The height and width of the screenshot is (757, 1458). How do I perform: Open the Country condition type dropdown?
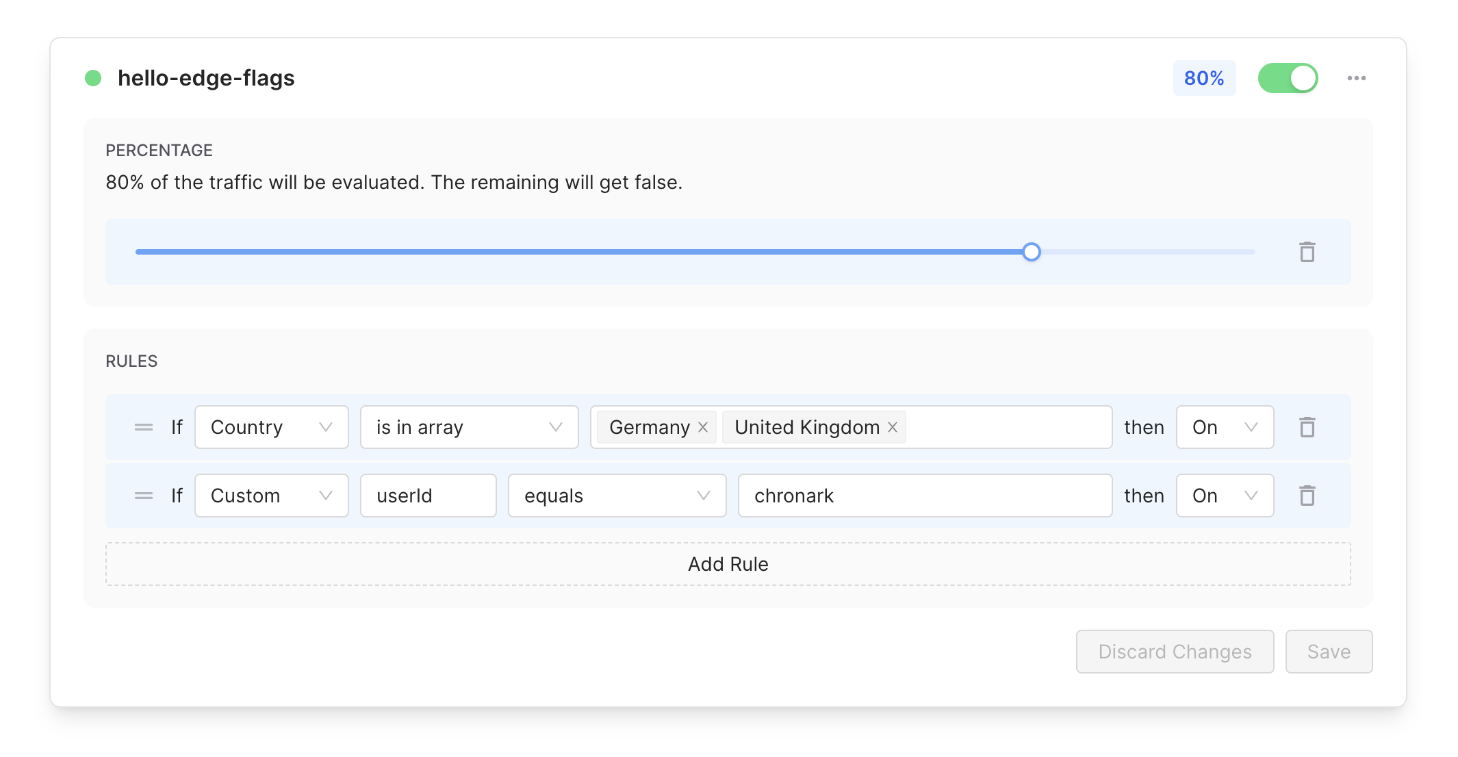(271, 427)
